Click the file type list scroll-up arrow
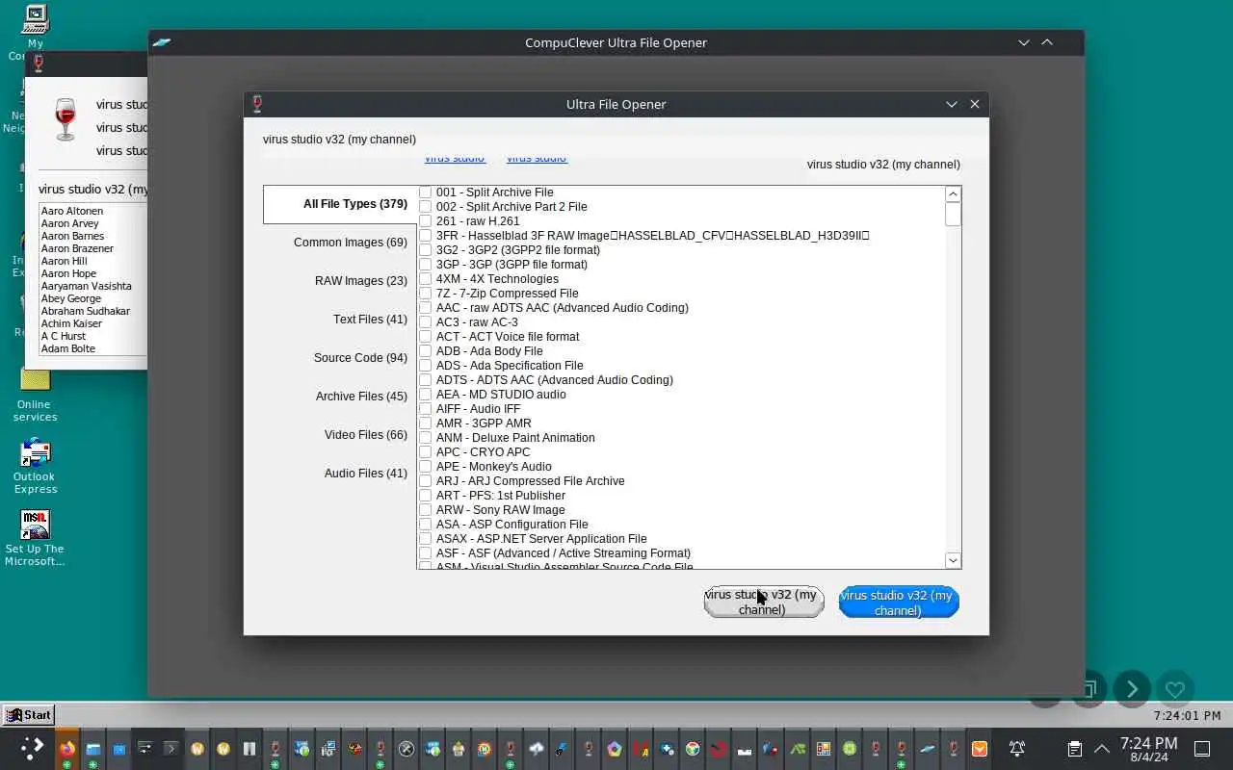This screenshot has width=1233, height=770. [953, 193]
